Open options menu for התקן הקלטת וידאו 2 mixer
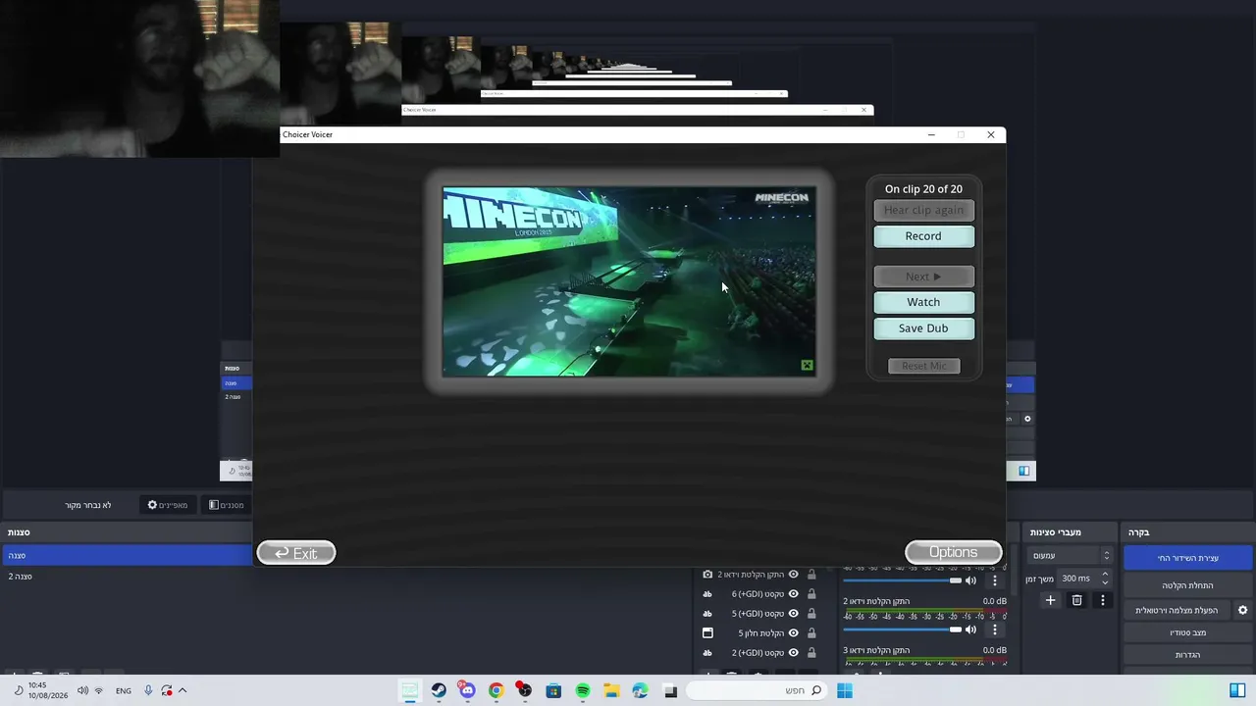This screenshot has width=1256, height=706. click(994, 630)
